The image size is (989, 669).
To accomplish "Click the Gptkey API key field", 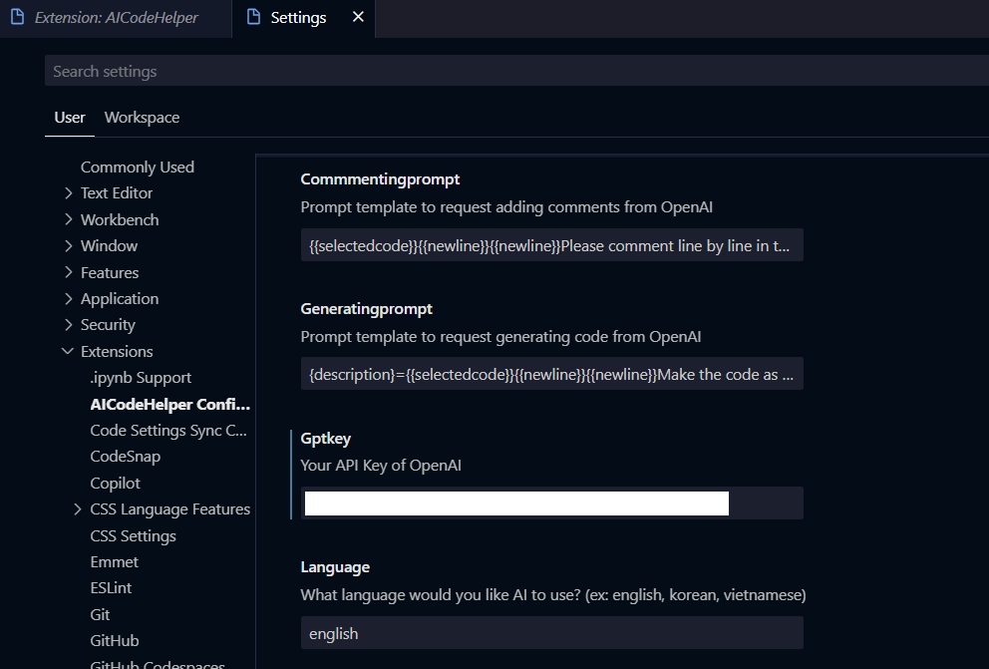I will [x=552, y=503].
